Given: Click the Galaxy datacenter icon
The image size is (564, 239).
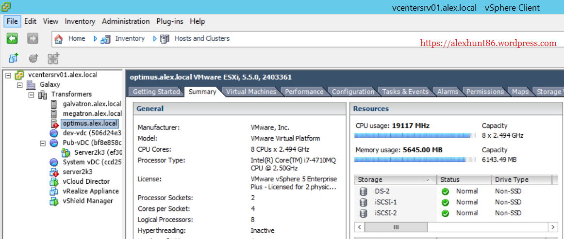Looking at the screenshot, I should tap(31, 85).
